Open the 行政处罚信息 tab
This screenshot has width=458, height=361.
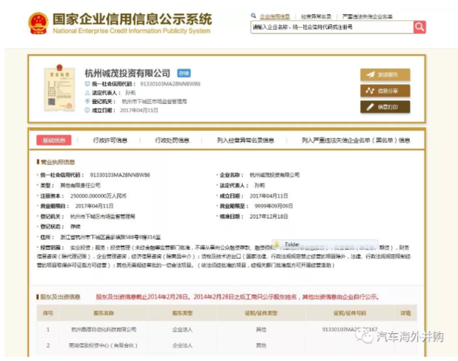(172, 140)
